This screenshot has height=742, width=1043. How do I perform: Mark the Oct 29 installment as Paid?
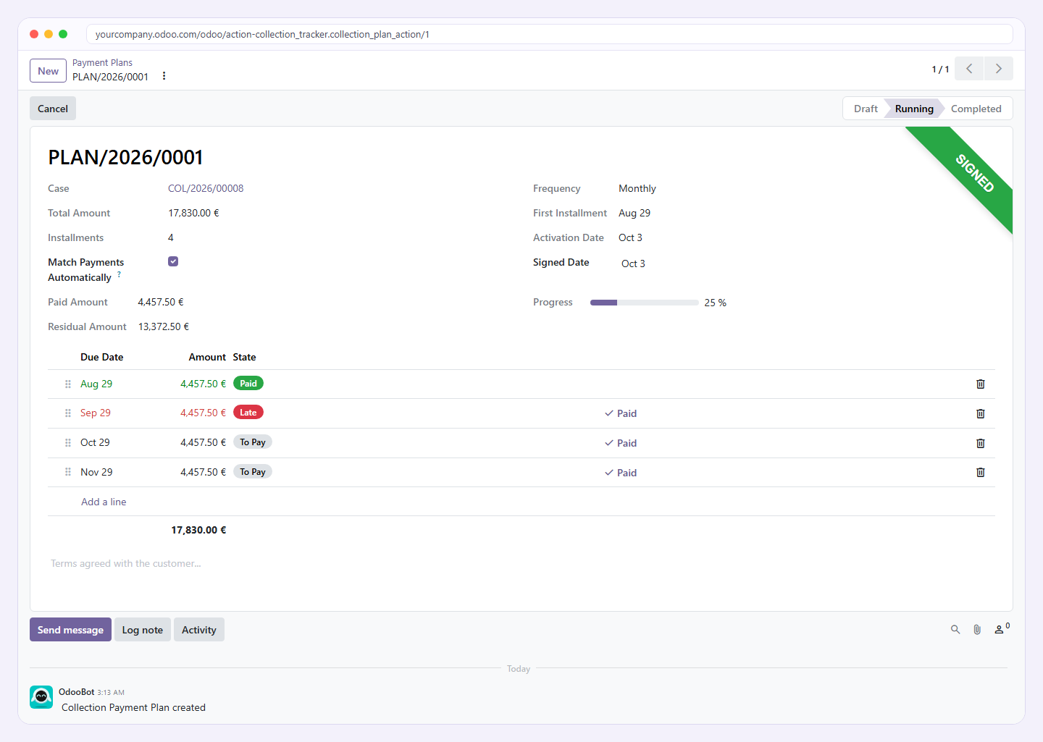click(621, 443)
